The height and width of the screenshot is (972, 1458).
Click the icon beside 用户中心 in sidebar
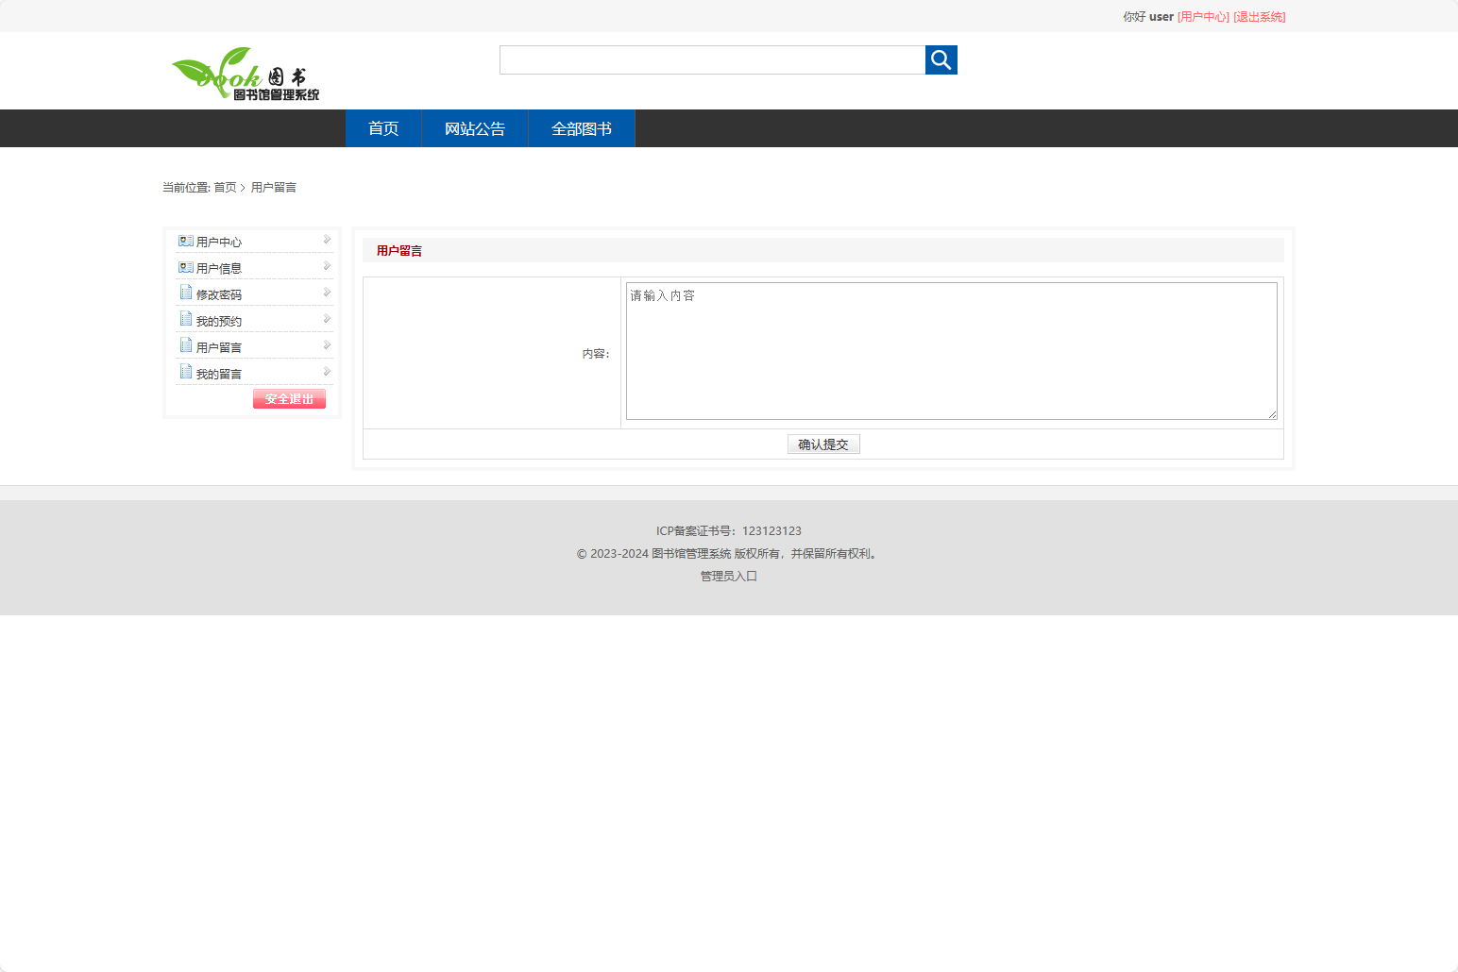click(x=186, y=242)
